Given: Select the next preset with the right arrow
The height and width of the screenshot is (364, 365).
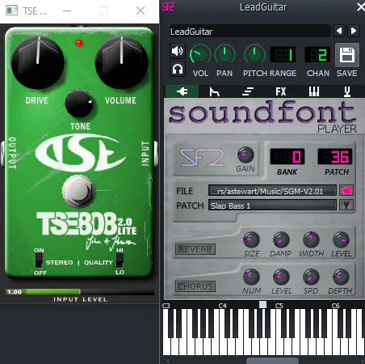Looking at the screenshot, I should pyautogui.click(x=354, y=31).
